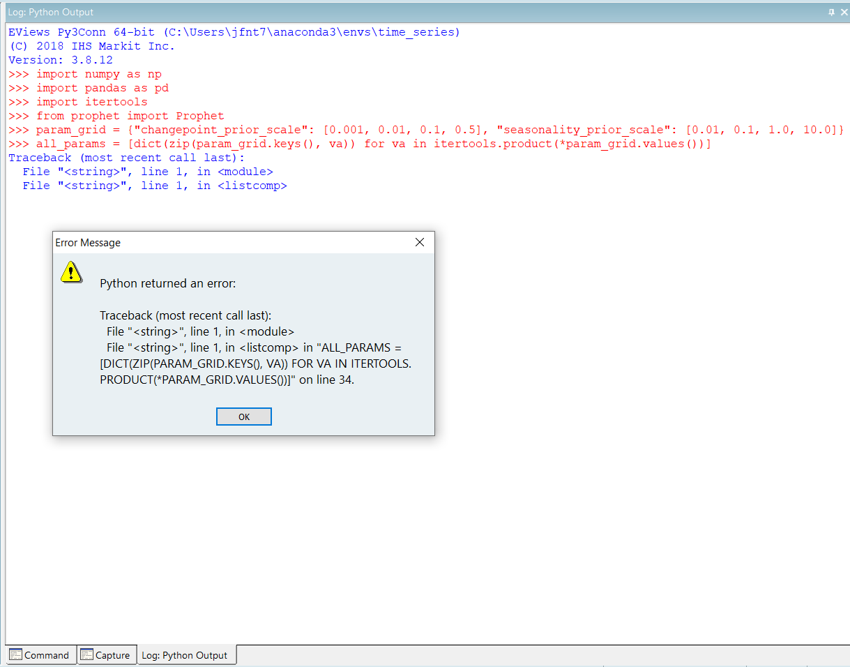Toggle auto-hide pin for Python Output panel
Screen dimensions: 850x667
(x=831, y=13)
